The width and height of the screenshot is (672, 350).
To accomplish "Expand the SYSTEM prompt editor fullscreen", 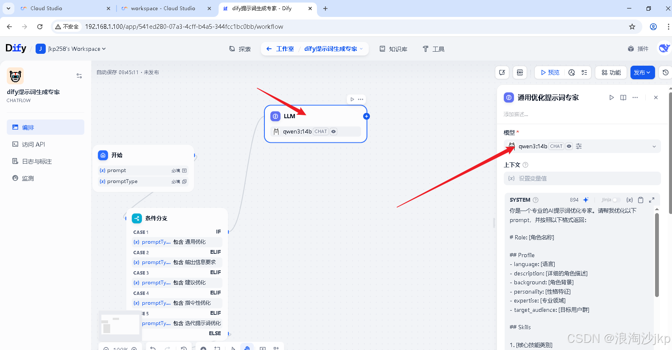I will (x=652, y=200).
